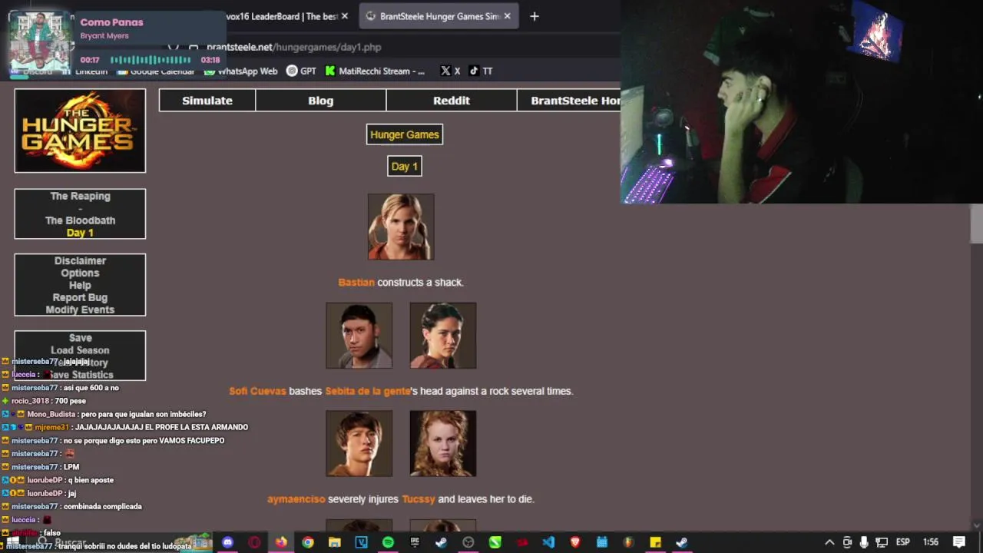Viewport: 983px width, 553px height.
Task: Click the Day 1 heading button
Action: coord(405,167)
